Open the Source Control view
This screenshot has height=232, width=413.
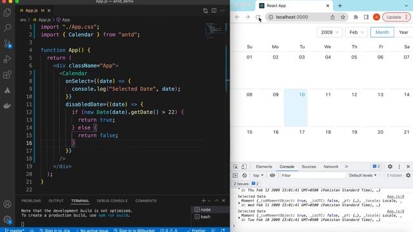pos(7,44)
